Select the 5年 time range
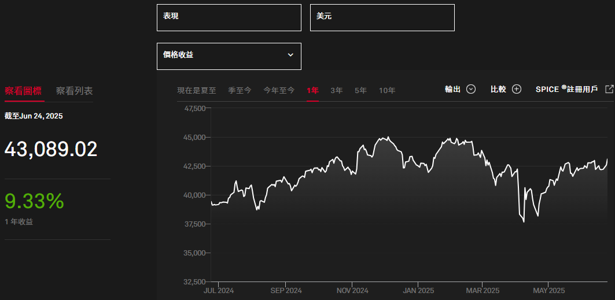Screen dimensions: 615x300 pos(361,91)
